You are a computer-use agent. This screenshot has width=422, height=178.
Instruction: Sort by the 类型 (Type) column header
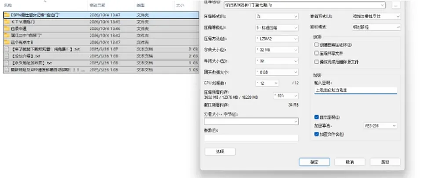pyautogui.click(x=140, y=5)
